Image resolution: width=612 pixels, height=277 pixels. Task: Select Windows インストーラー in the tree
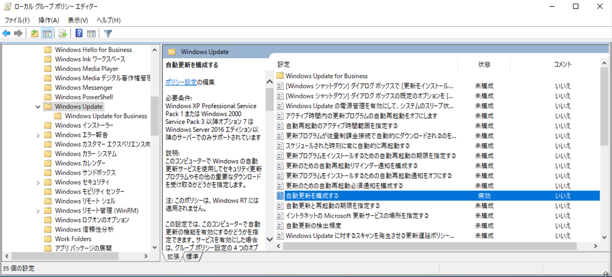click(x=84, y=125)
